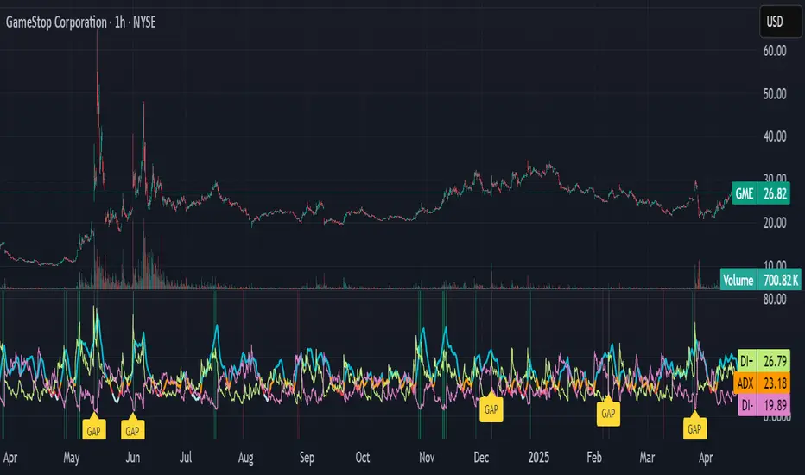Click the May label on time axis
The height and width of the screenshot is (475, 805).
pos(72,457)
